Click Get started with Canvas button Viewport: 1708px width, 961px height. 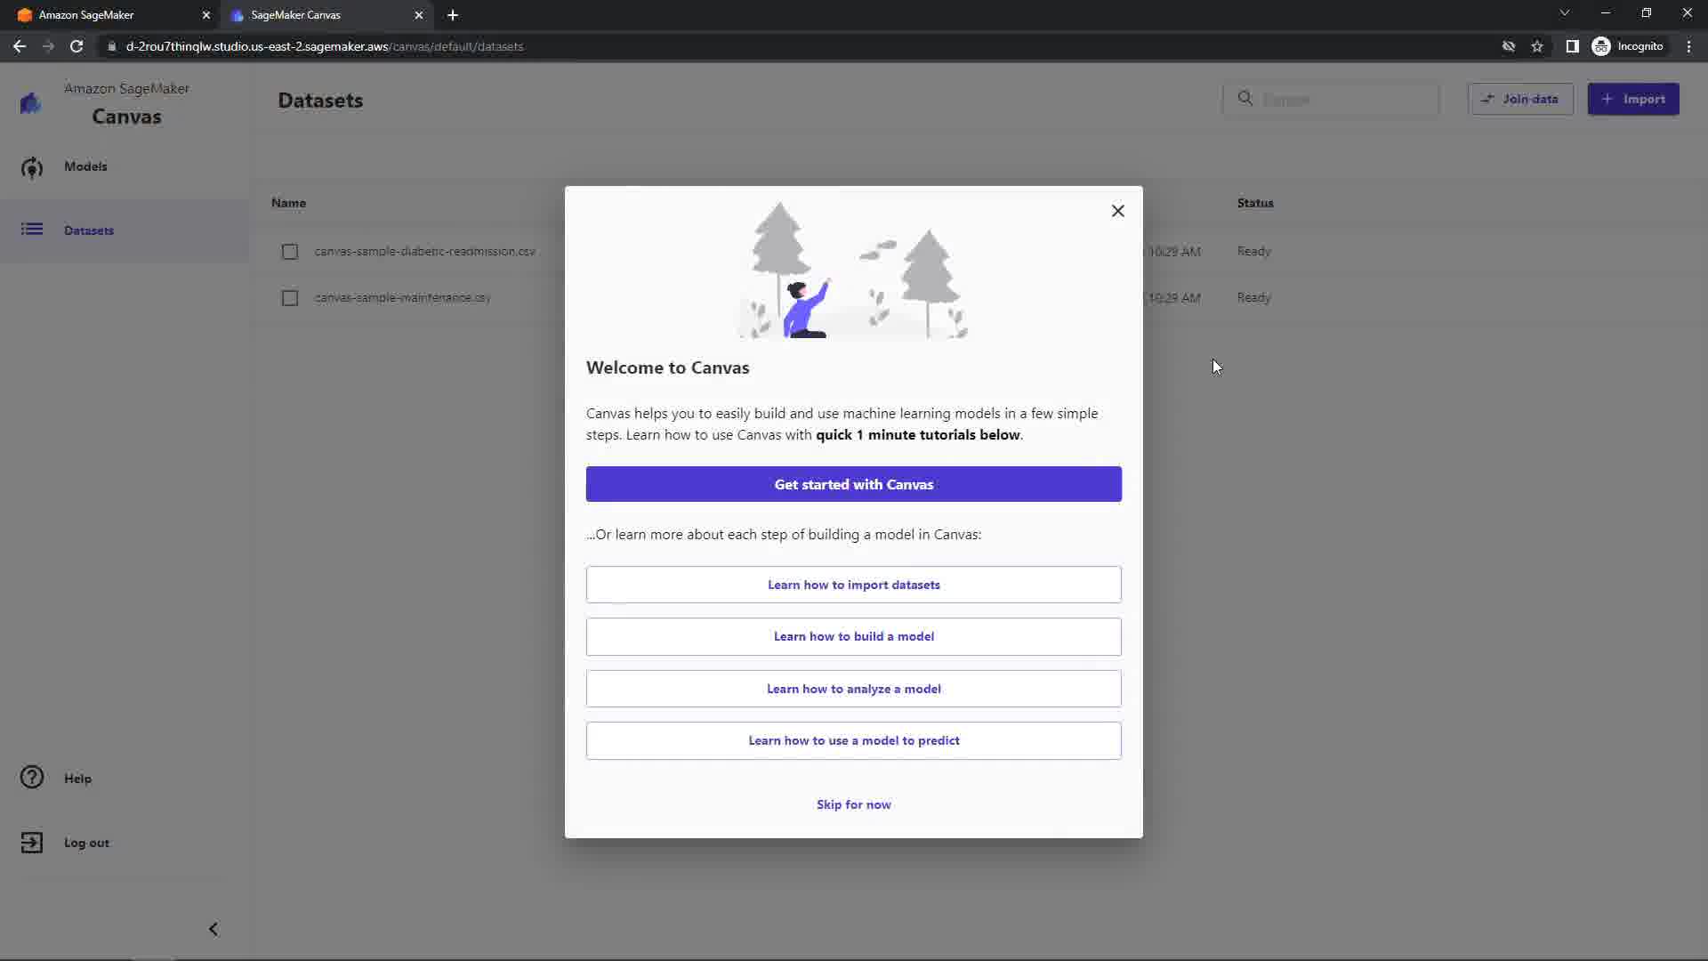point(853,484)
